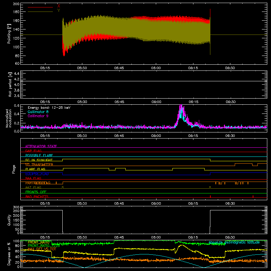
Task: Click the ATTENUATOR_STATE flag label
Action: [x=41, y=146]
